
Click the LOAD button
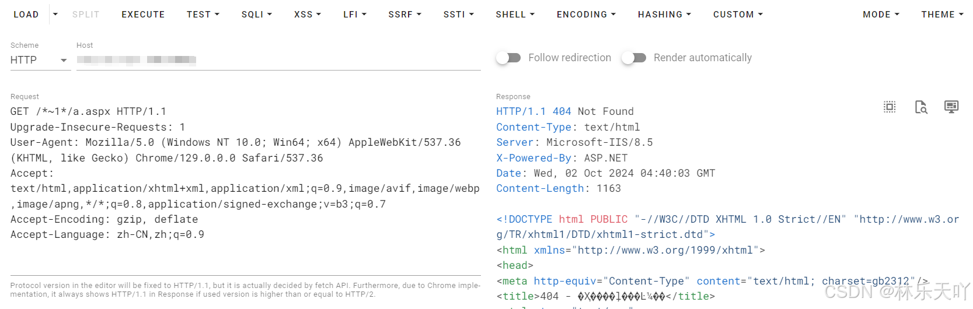tap(26, 15)
